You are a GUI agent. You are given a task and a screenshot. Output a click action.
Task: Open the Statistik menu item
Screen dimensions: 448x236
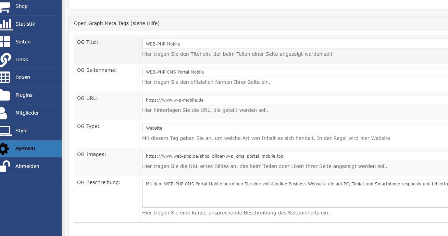pos(25,24)
